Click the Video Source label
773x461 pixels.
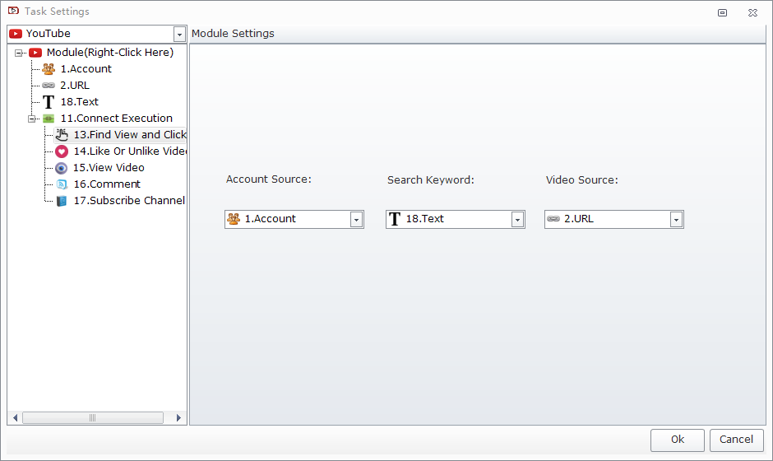(581, 179)
